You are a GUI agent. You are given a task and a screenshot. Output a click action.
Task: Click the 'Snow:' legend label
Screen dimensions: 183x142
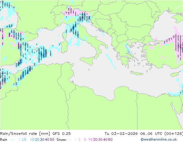click(x=61, y=140)
